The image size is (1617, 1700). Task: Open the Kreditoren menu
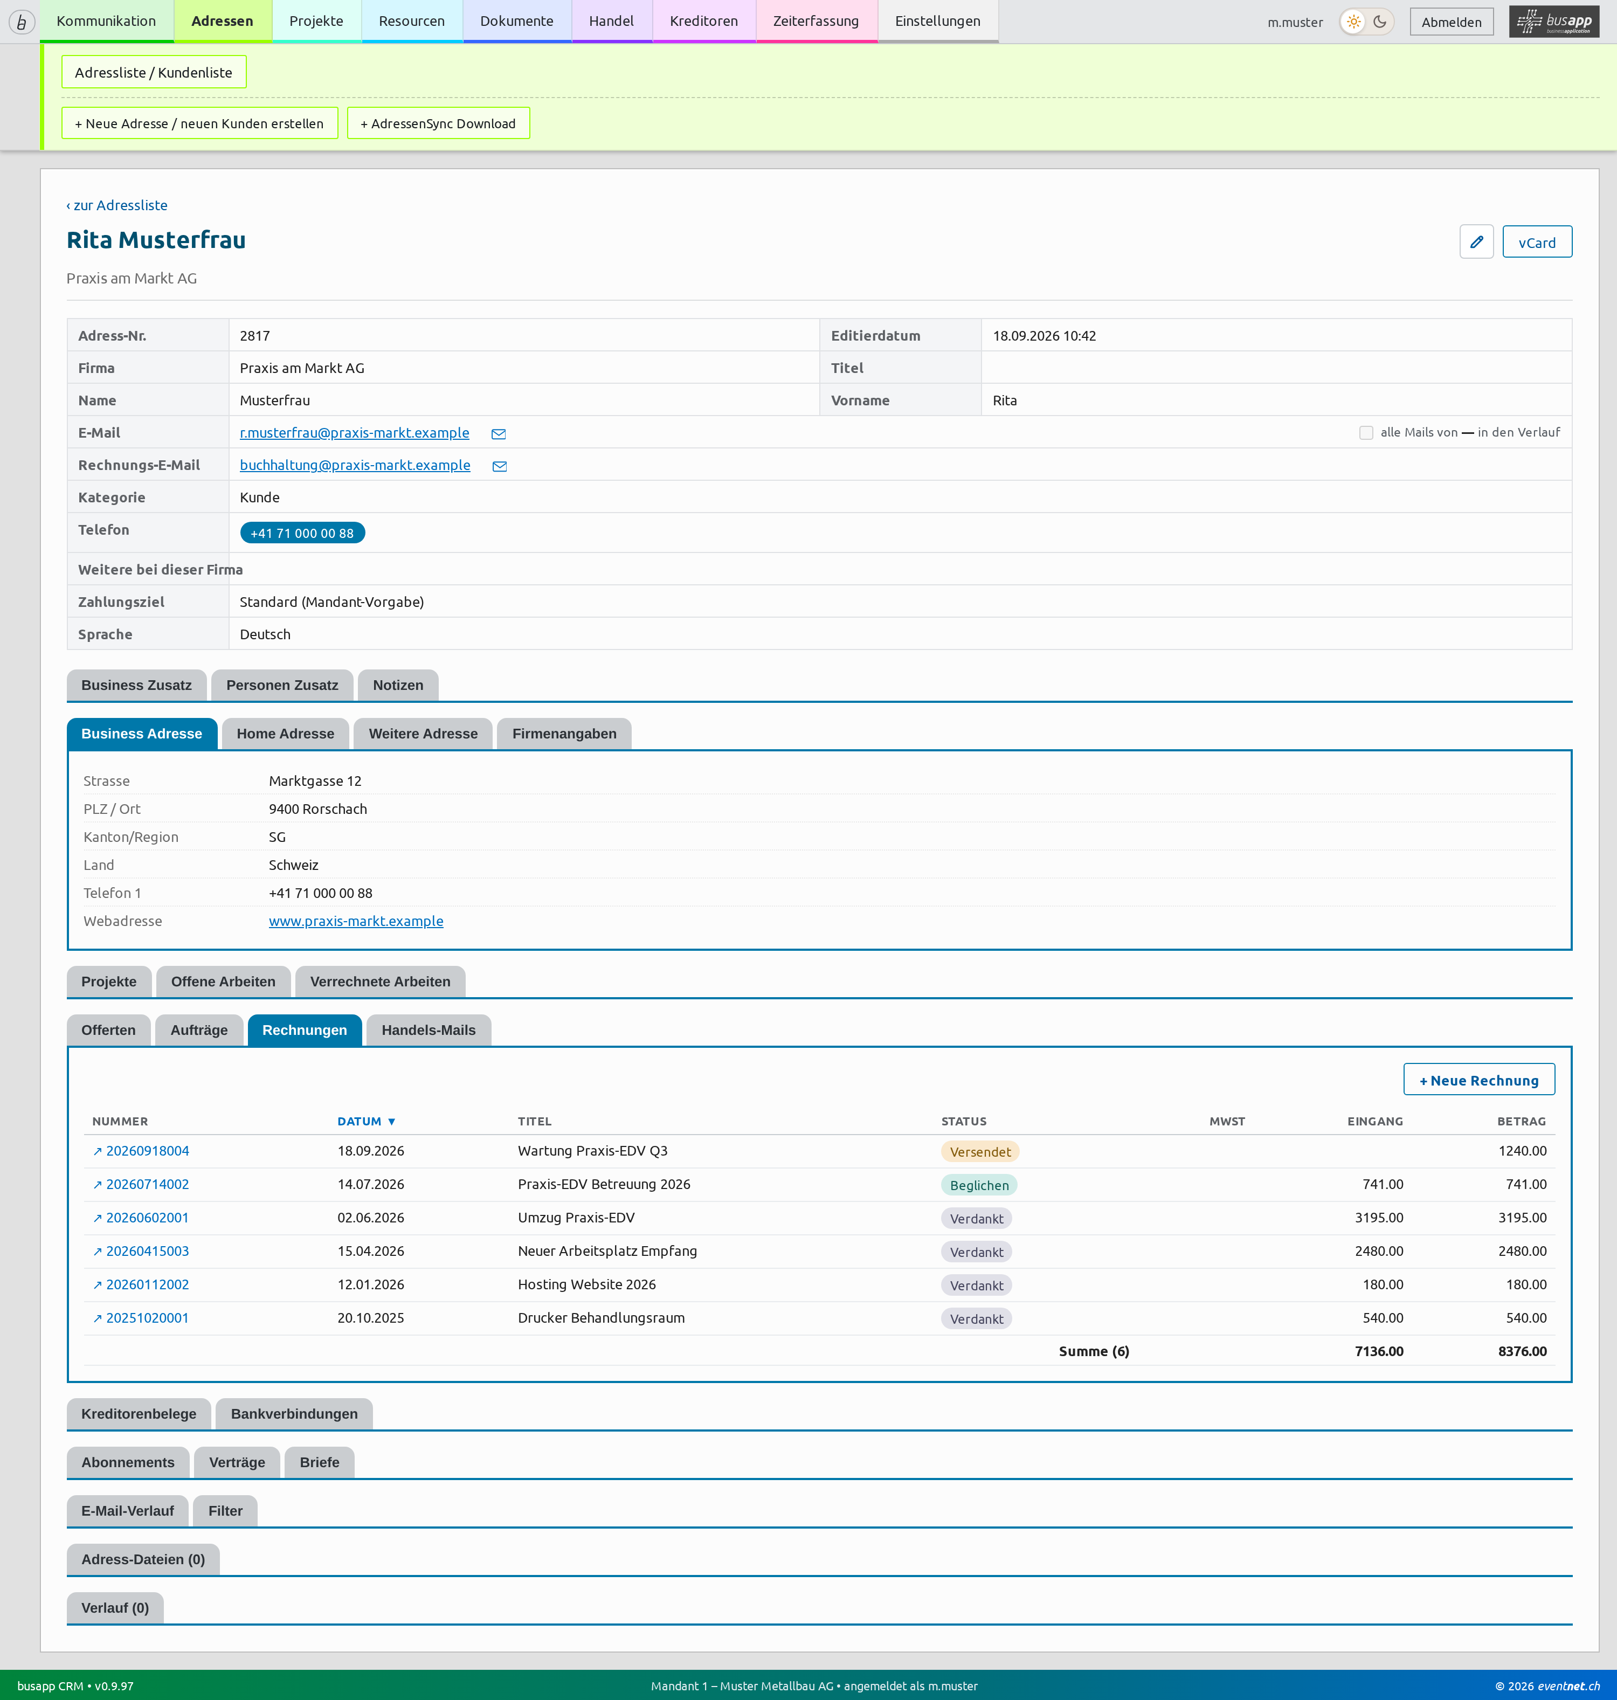[x=703, y=20]
